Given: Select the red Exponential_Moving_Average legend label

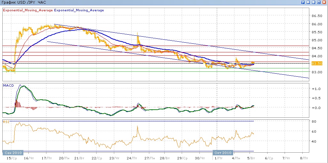Looking at the screenshot, I should click(x=28, y=10).
